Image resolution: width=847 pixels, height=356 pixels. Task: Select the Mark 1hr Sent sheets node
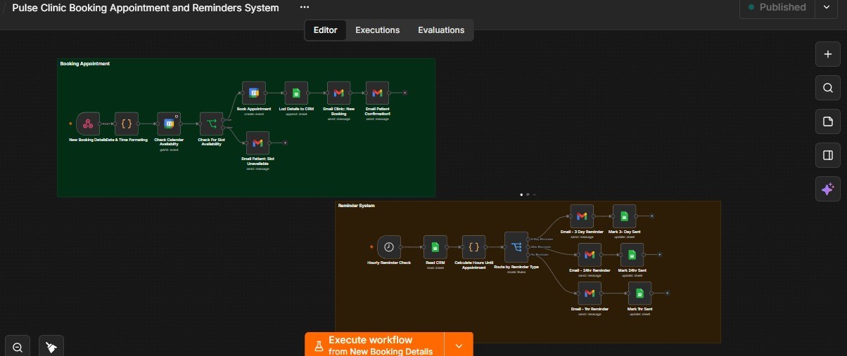click(x=639, y=293)
